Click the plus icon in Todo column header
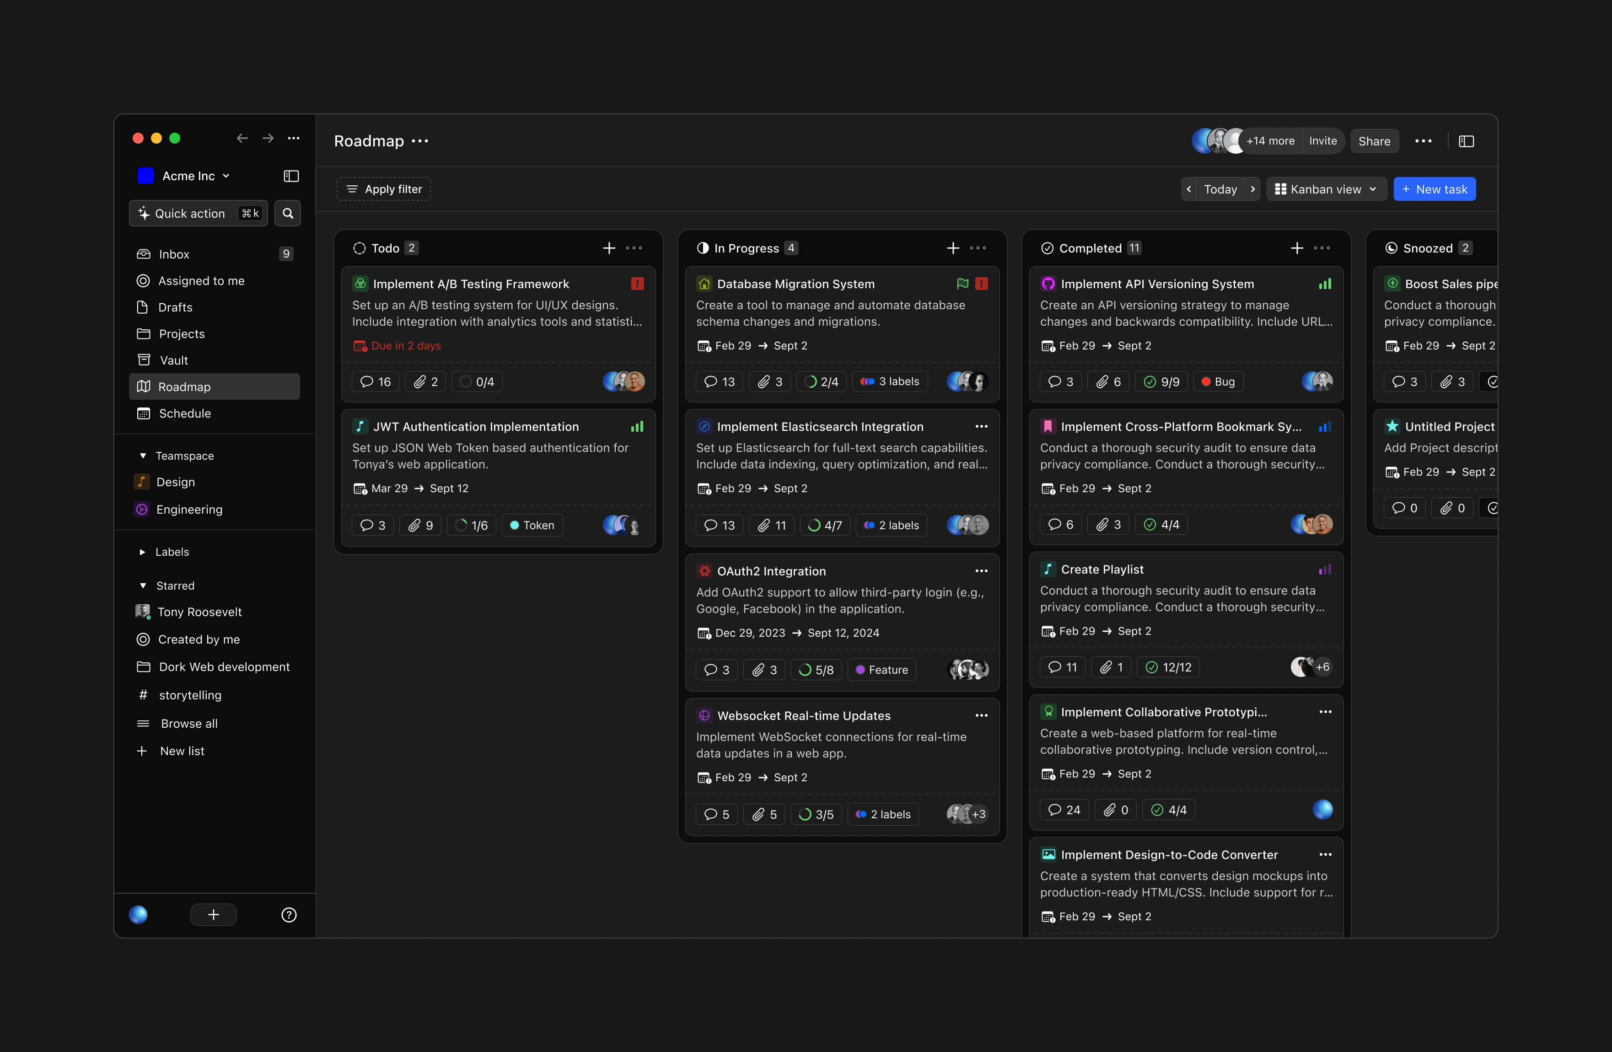Screen dimensions: 1612x1052 tap(609, 248)
